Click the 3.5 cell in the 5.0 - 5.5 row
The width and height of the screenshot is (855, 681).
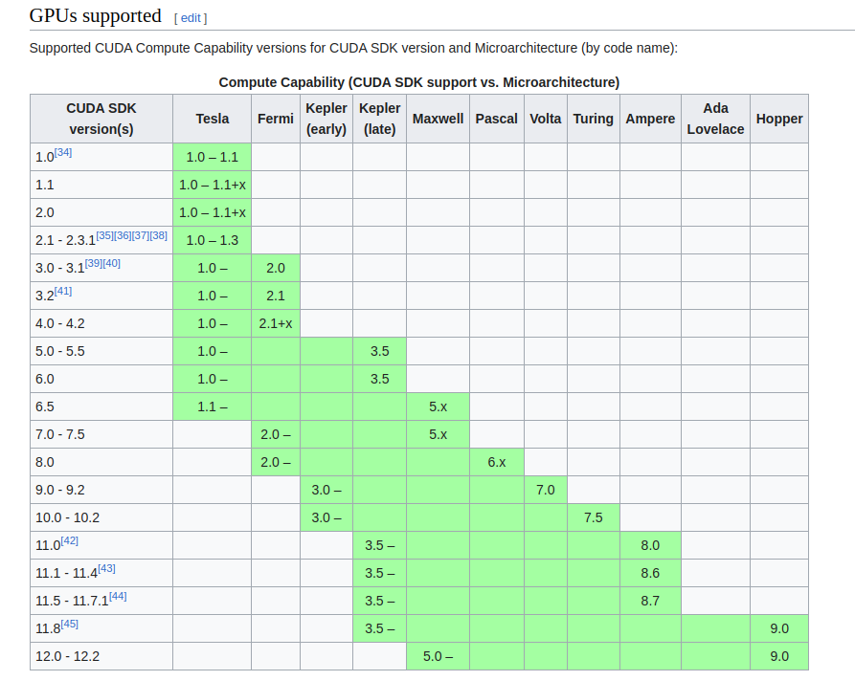[x=379, y=351]
